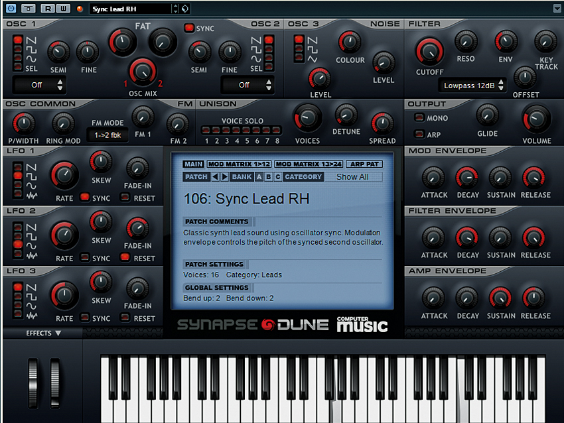Select square waveform for OSC 2
Image resolution: width=564 pixels, height=423 pixels.
pyautogui.click(x=269, y=48)
